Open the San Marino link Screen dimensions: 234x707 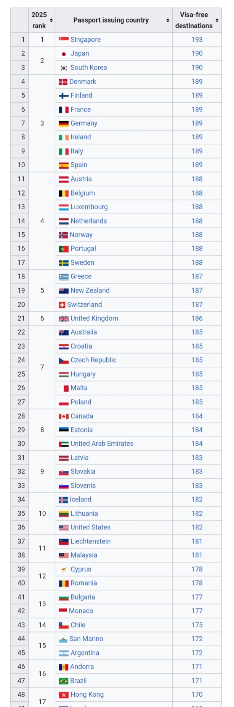click(86, 639)
